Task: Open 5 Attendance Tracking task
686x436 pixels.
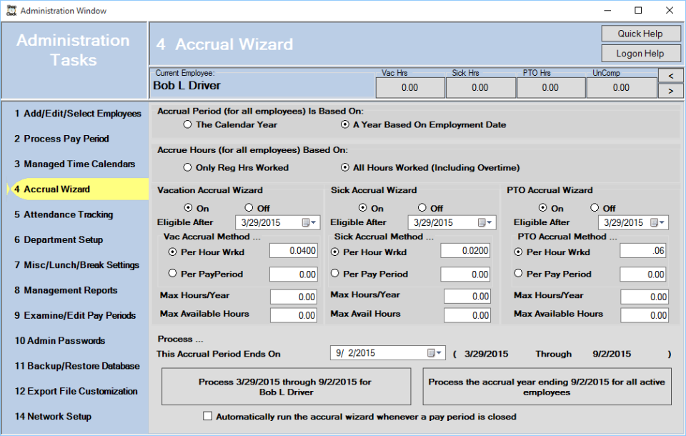Action: 64,214
